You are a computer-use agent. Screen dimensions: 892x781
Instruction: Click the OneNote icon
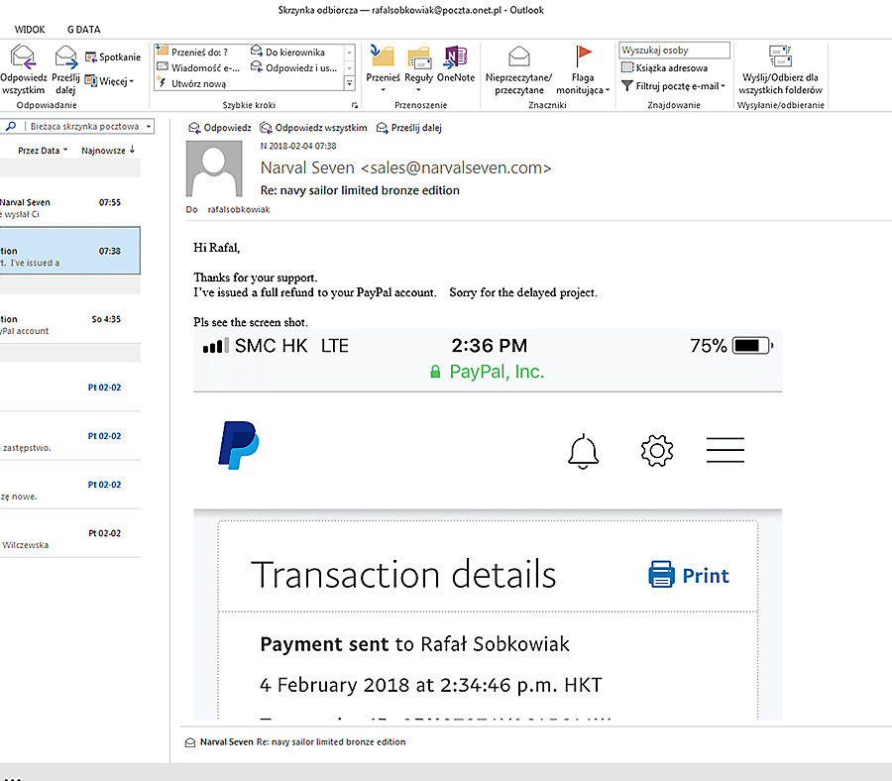point(456,56)
